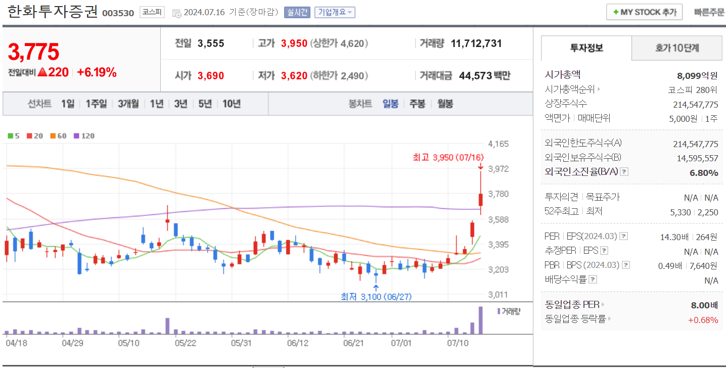The height and width of the screenshot is (368, 726).
Task: Open the 배당수익률 help icon
Action: (593, 279)
